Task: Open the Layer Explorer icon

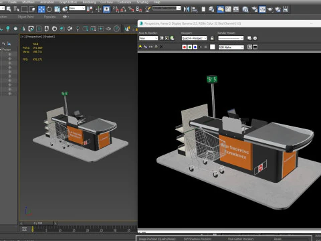Action: tap(211, 9)
